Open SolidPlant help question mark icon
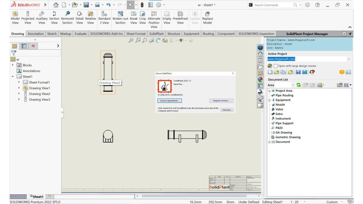Viewport: 363px width, 204px height. [342, 72]
